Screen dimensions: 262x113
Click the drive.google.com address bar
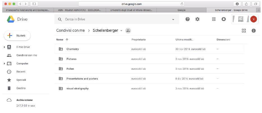(131, 4)
